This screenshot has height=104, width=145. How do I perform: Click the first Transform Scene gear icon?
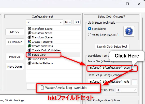pyautogui.click(x=30, y=28)
